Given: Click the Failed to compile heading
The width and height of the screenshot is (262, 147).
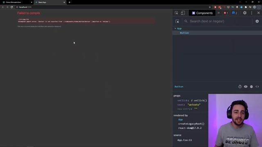Looking at the screenshot, I should (x=29, y=13).
